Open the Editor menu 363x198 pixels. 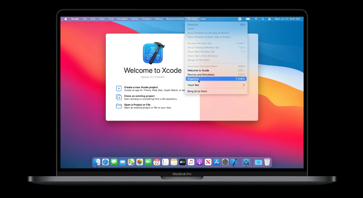[x=135, y=19]
